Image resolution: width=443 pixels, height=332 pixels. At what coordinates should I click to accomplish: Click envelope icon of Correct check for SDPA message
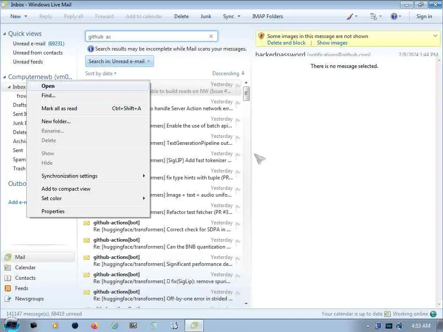coord(87,223)
